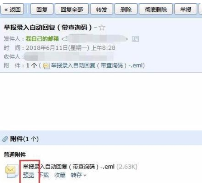The width and height of the screenshot is (202, 183).
Task: Delete the email with 删除
Action: pyautogui.click(x=126, y=10)
